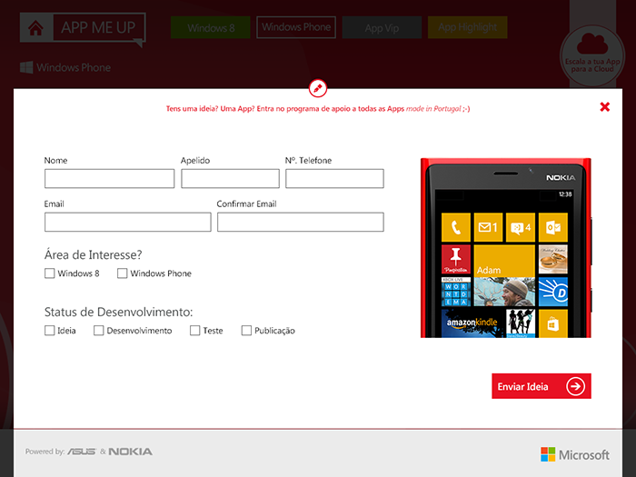Click the messaging tile showing 4

click(x=521, y=227)
